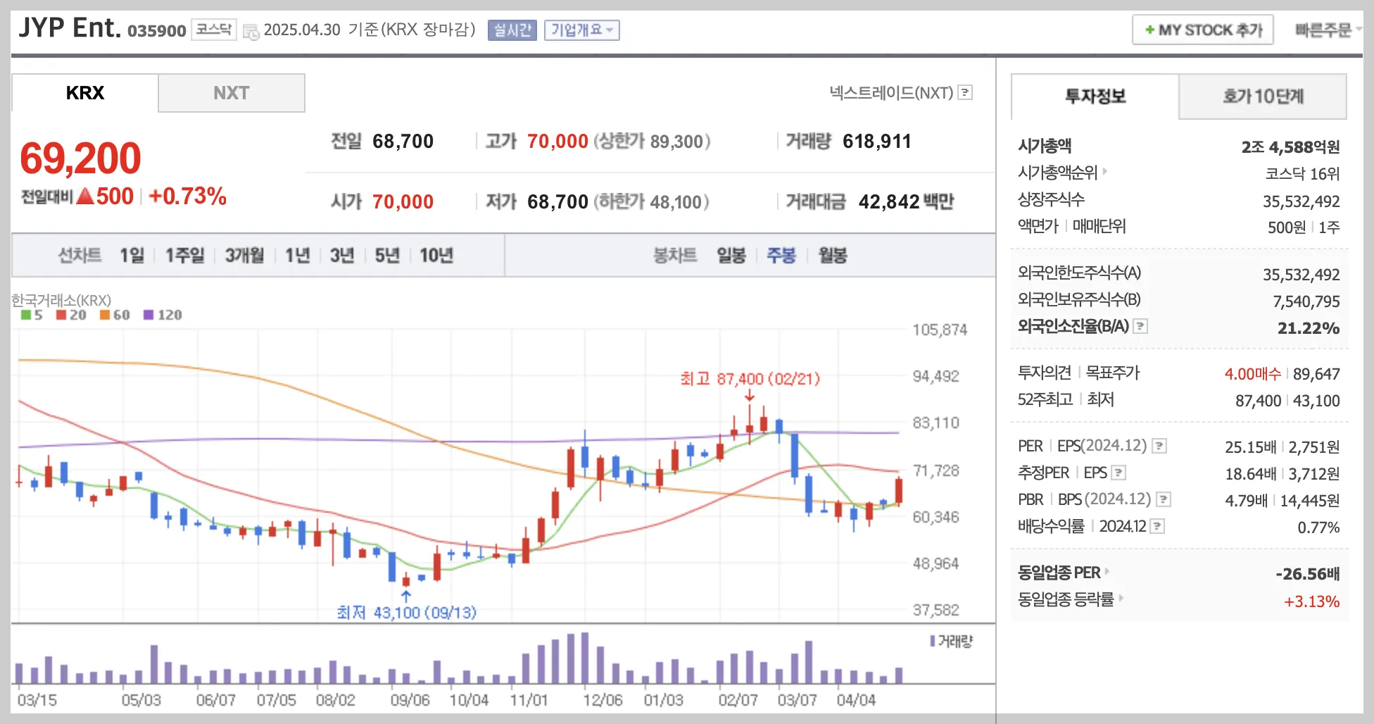Click the calendar icon next to 2025.04.30

251,32
